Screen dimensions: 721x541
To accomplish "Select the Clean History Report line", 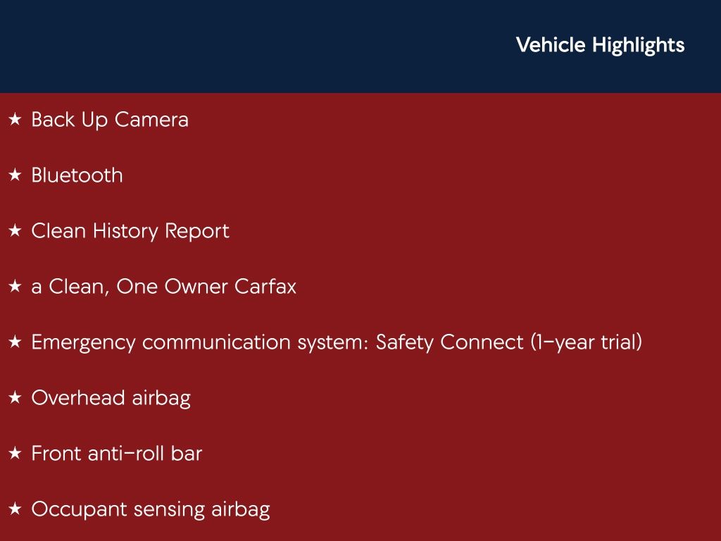I will click(x=130, y=231).
